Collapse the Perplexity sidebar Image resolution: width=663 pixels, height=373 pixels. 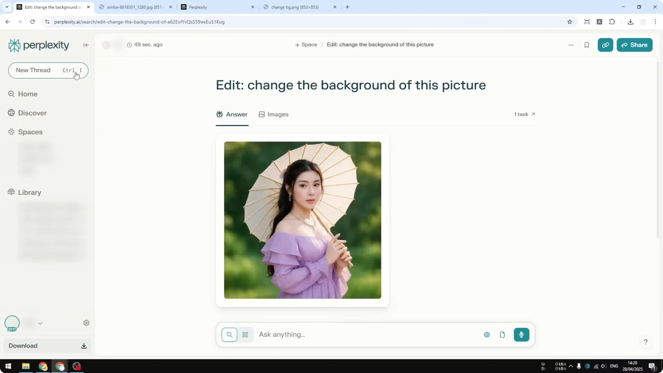[86, 45]
